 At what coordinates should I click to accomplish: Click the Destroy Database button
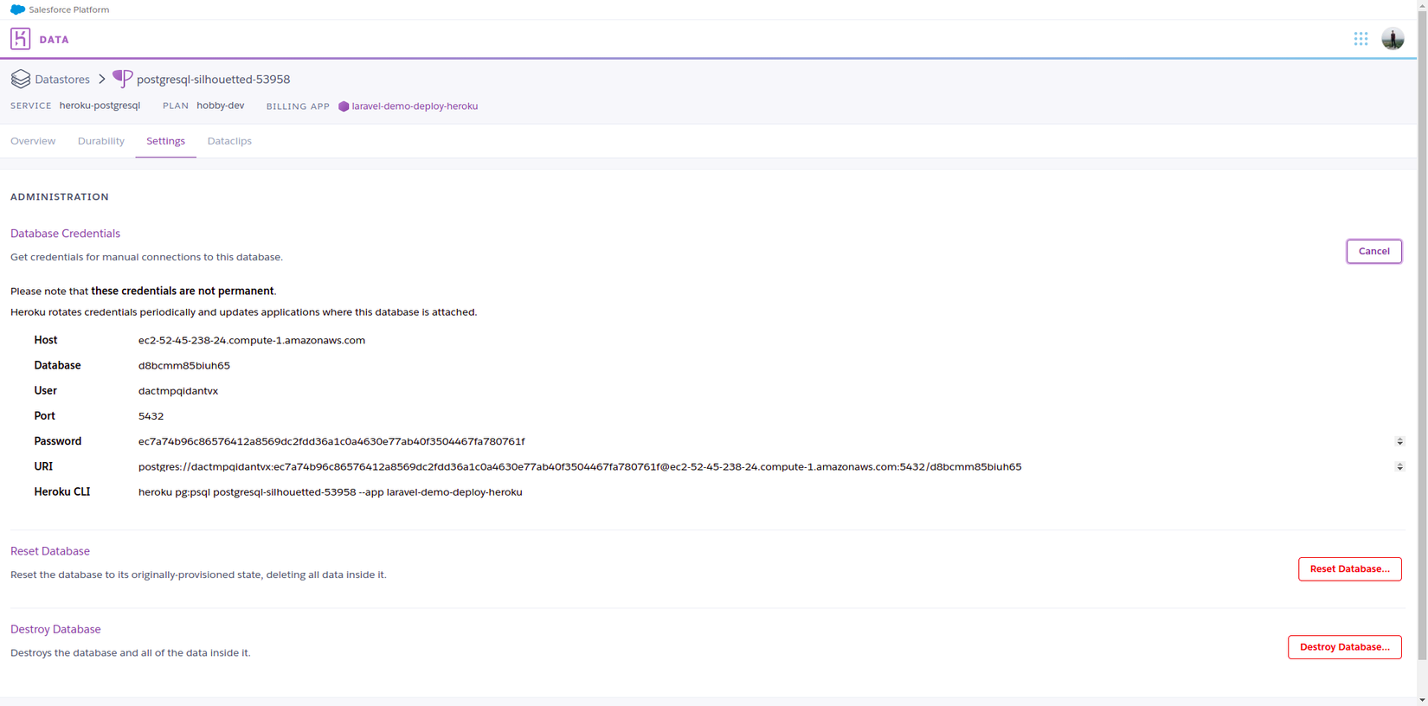1344,647
